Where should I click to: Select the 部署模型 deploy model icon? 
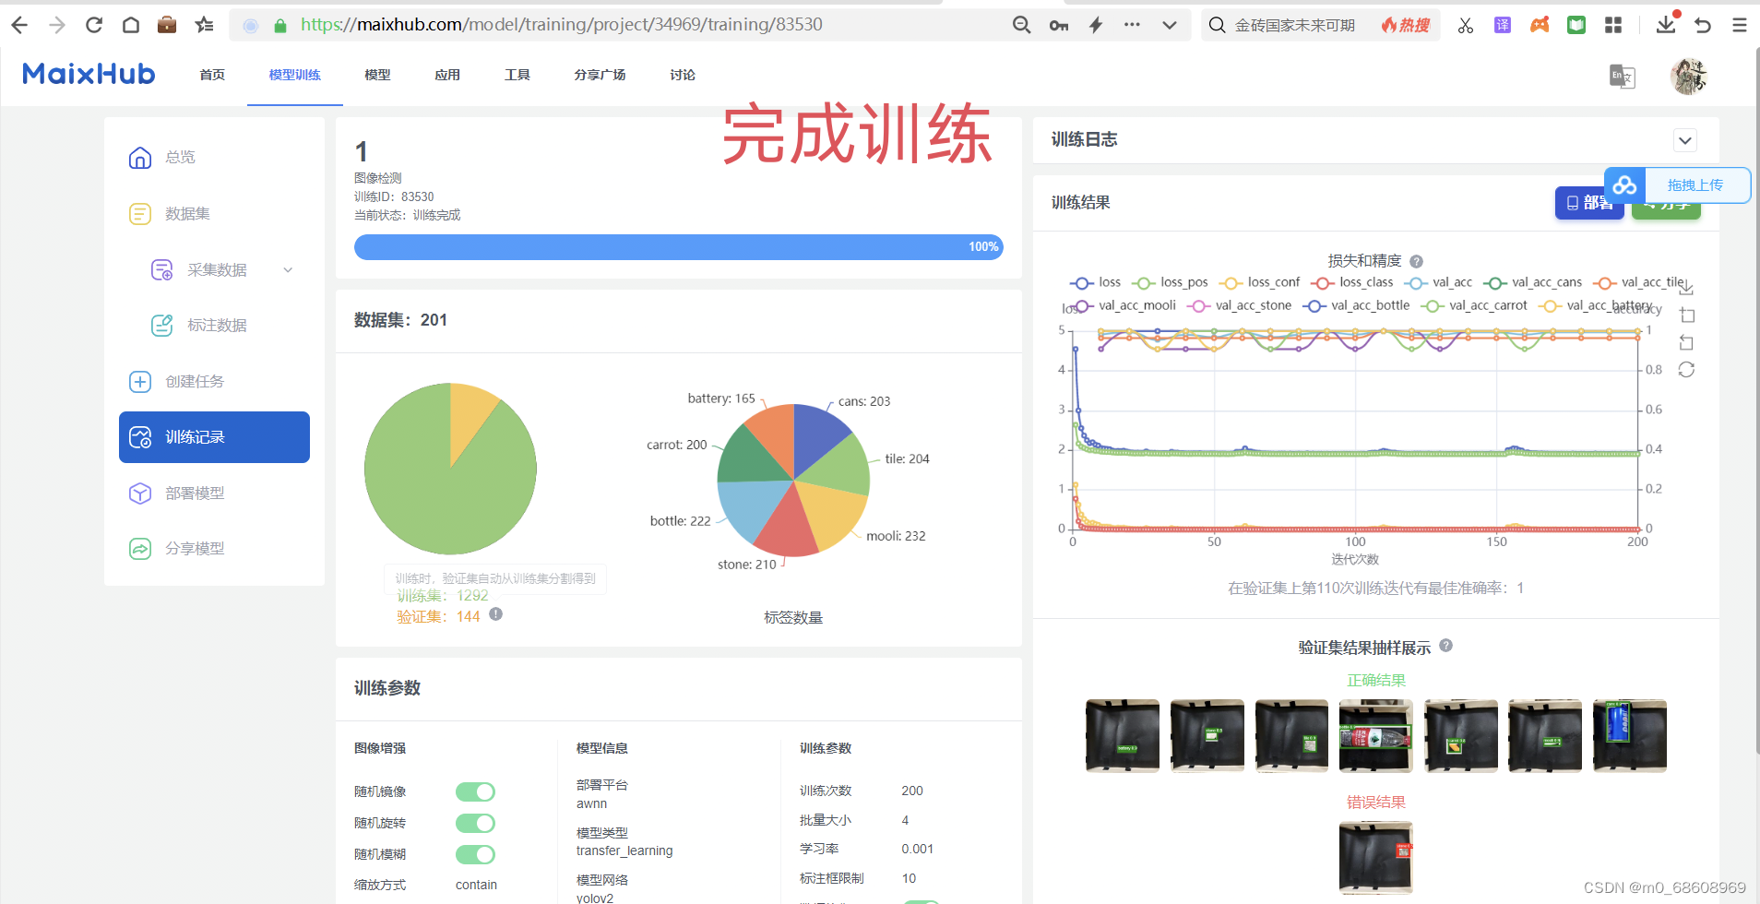tap(140, 493)
